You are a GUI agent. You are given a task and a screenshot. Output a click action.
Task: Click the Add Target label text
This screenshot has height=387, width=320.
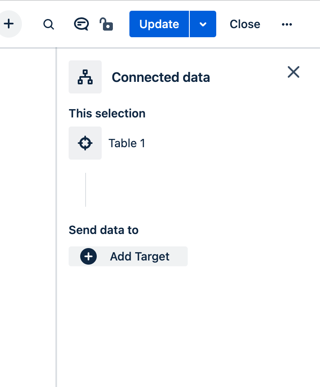coord(139,256)
